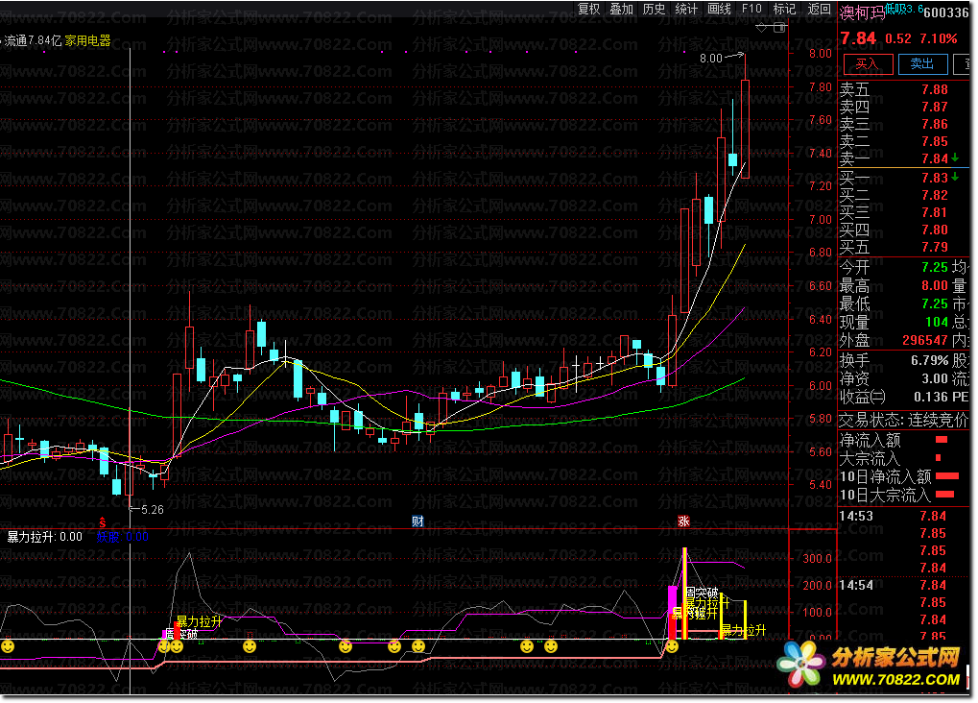The image size is (978, 703).
Task: Click the 外盘 value 296547
Action: [925, 340]
